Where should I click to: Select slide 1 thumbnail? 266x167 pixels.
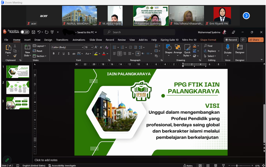[18, 72]
